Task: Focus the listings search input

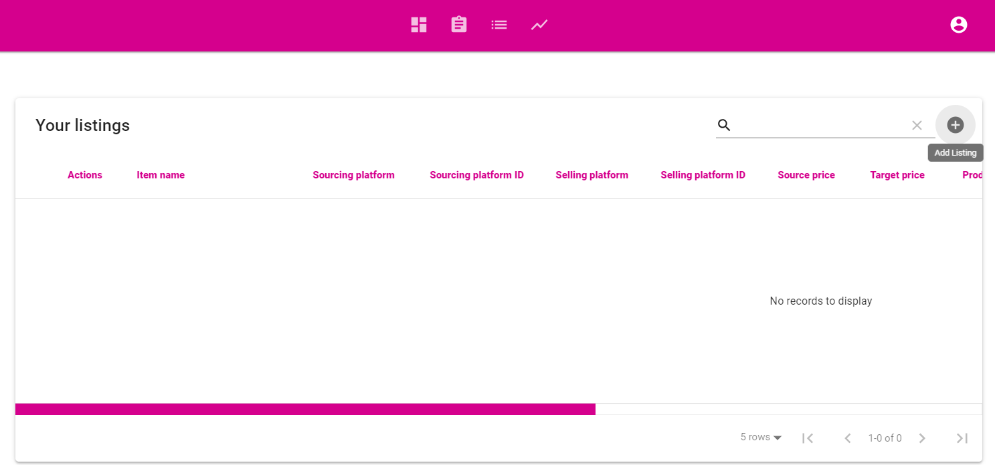Action: pyautogui.click(x=820, y=125)
